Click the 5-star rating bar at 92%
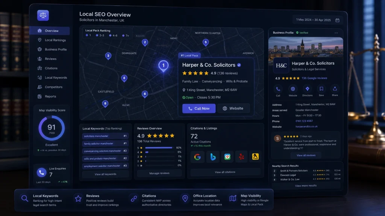Viewport: 385px width, 216px height. (x=159, y=148)
